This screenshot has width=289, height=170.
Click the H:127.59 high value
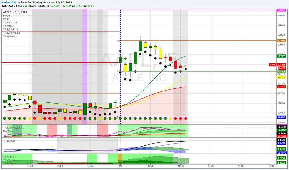click(65, 6)
